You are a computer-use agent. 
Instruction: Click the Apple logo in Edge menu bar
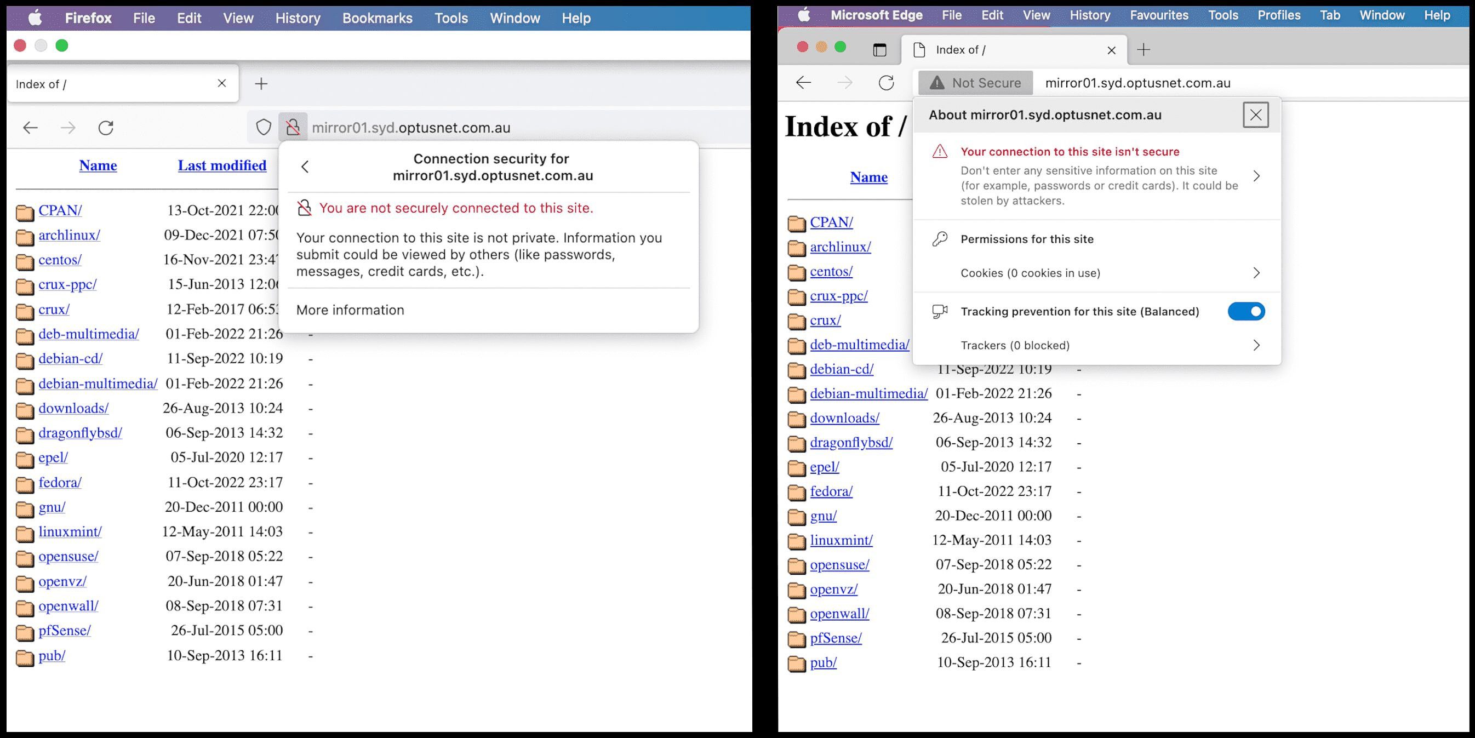tap(804, 15)
